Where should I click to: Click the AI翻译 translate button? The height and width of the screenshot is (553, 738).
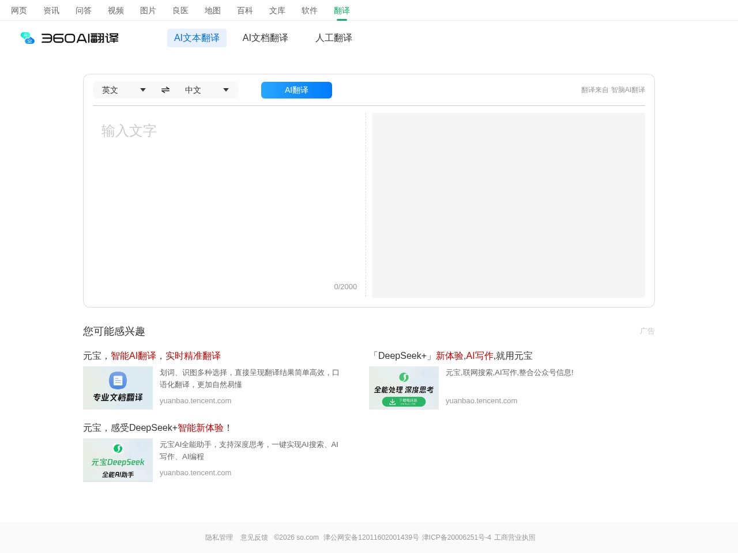(x=296, y=90)
